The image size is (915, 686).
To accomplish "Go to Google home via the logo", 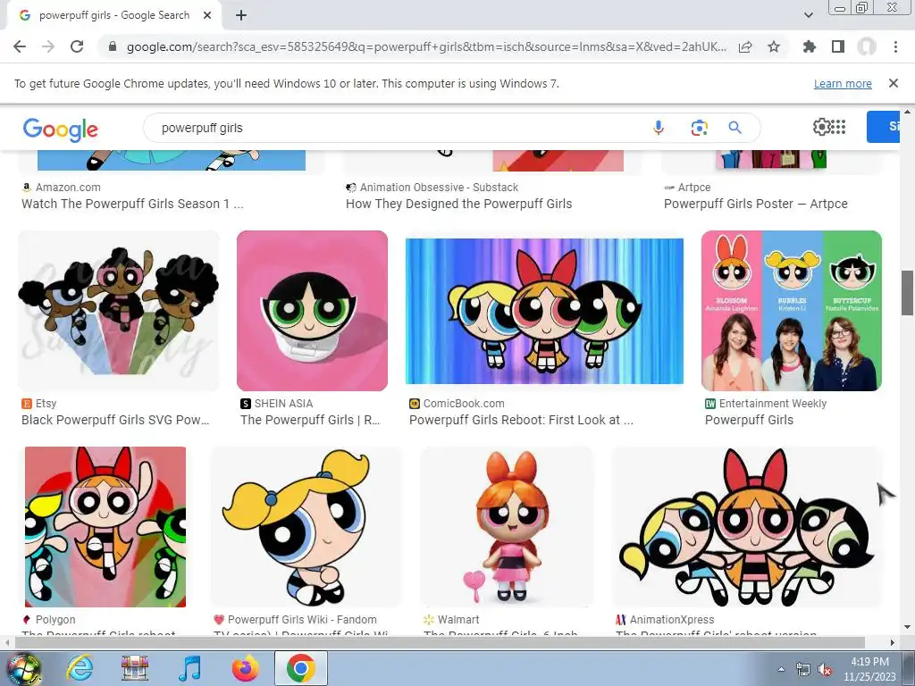I will click(61, 129).
